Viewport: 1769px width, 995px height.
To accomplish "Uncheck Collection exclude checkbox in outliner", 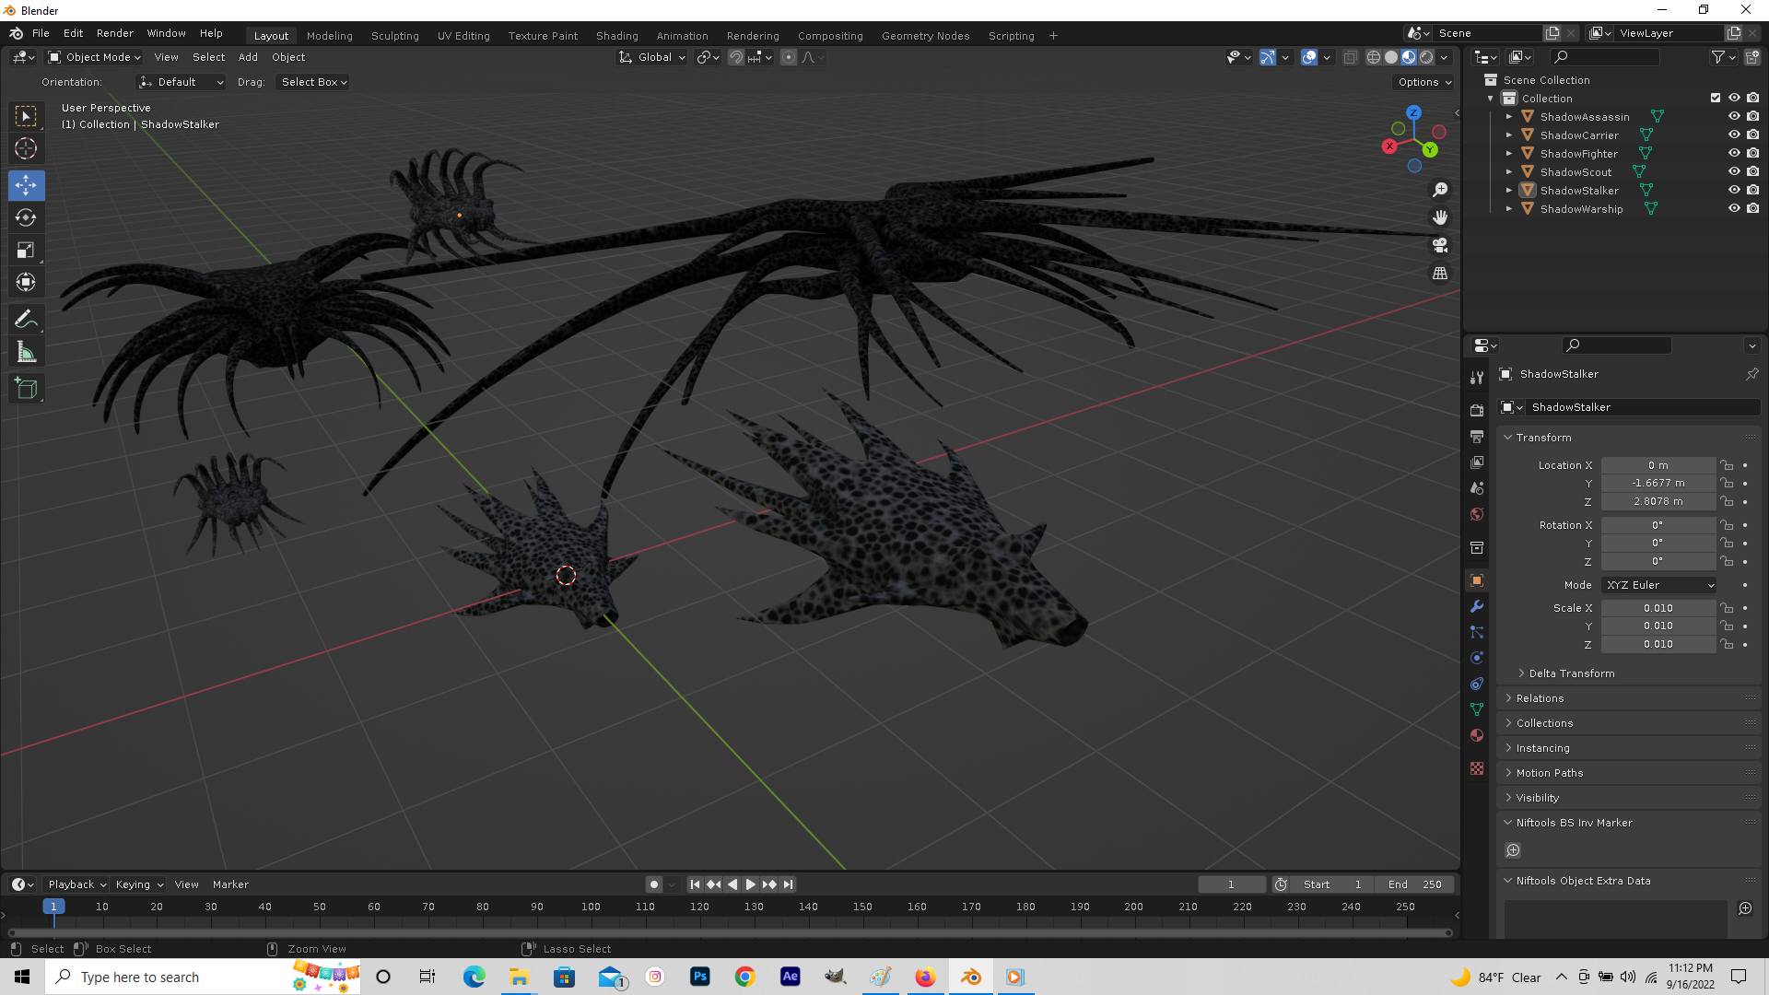I will (1715, 99).
